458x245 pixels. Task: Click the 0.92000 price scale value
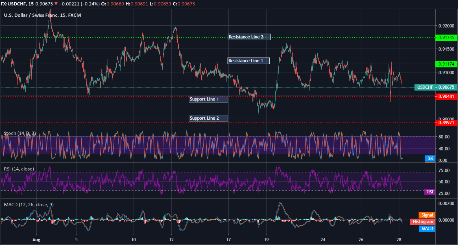pos(446,26)
